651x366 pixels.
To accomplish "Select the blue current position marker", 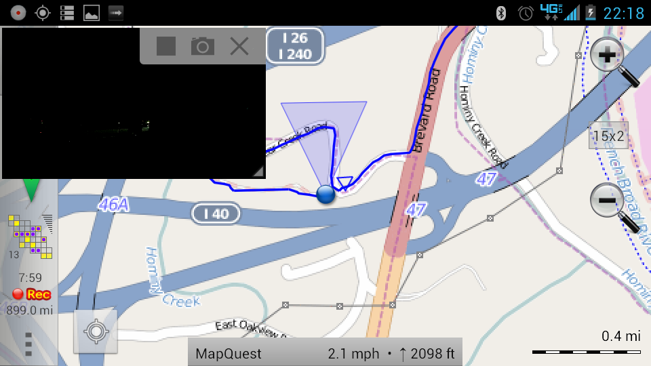I will point(325,195).
